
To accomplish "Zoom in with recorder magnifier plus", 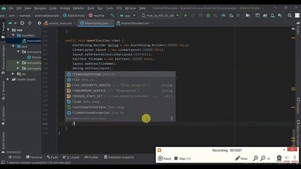I will 255,158.
